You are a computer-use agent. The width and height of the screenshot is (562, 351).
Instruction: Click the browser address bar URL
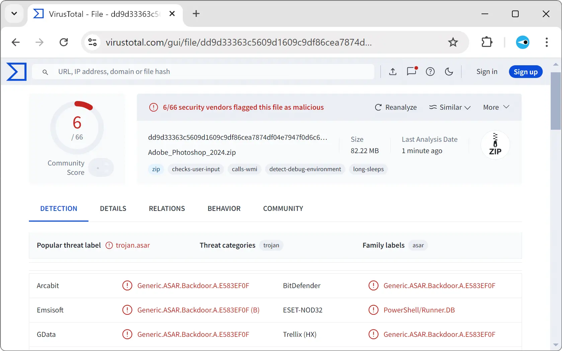239,42
